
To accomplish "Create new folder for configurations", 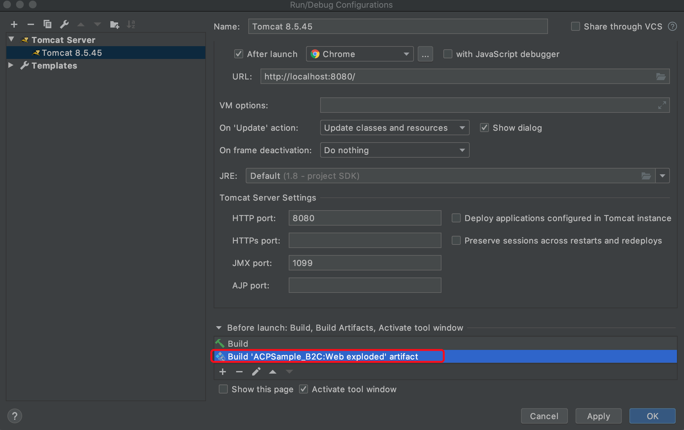I will (x=115, y=24).
